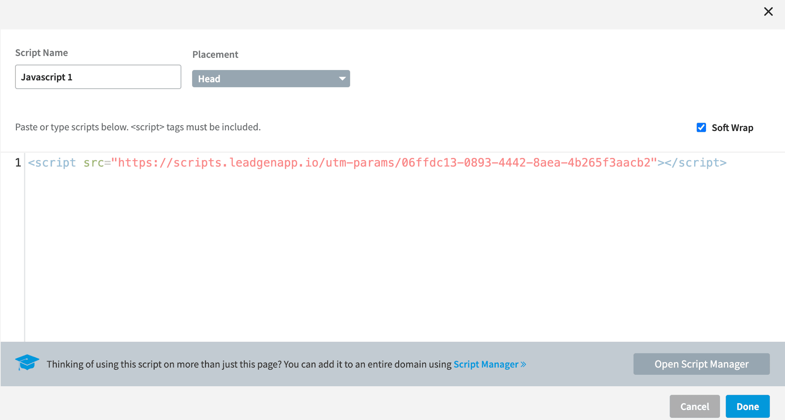Click the double chevron after Script Manager
Viewport: 785px width, 420px height.
point(524,364)
